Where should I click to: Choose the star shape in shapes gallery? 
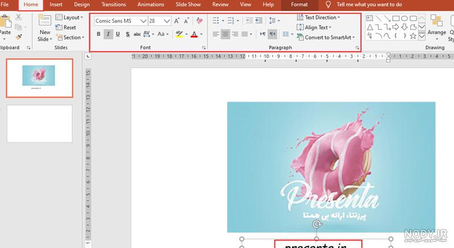(413, 36)
